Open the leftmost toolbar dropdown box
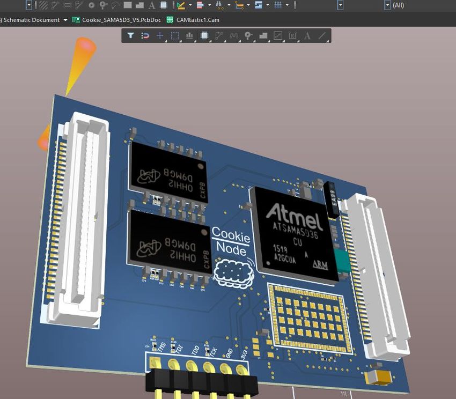The image size is (456, 399). click(x=28, y=5)
